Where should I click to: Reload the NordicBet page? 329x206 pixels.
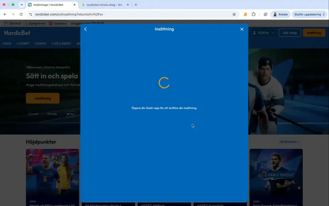click(21, 14)
